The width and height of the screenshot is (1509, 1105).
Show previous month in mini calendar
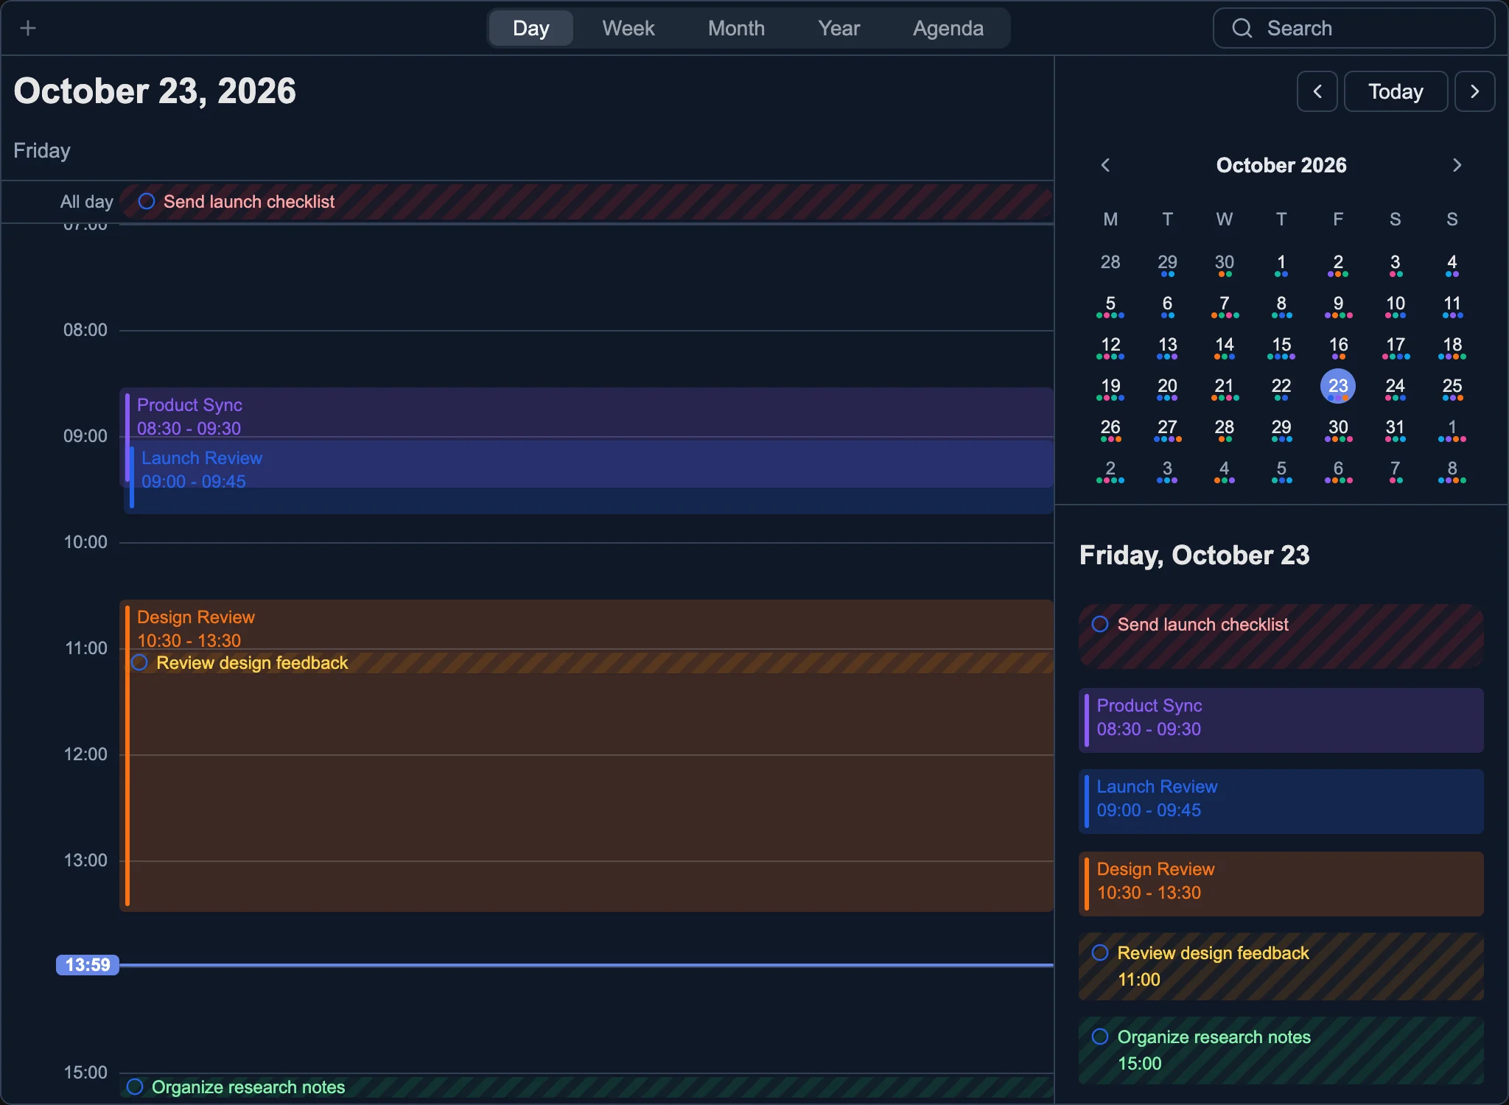[1105, 165]
